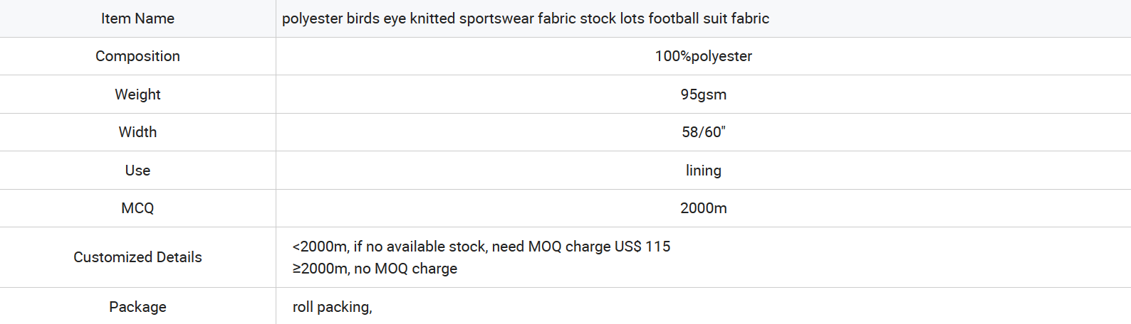Click the MCQ row label

pos(137,208)
